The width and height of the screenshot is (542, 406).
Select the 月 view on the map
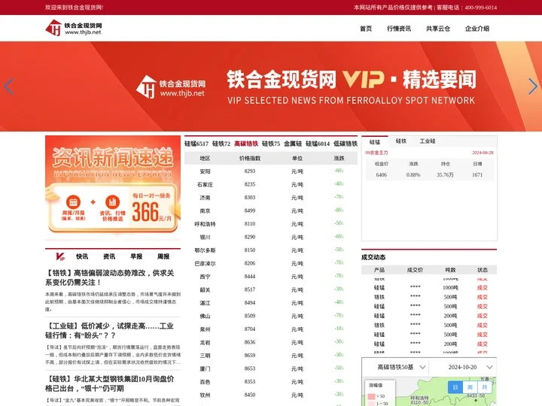pyautogui.click(x=485, y=387)
